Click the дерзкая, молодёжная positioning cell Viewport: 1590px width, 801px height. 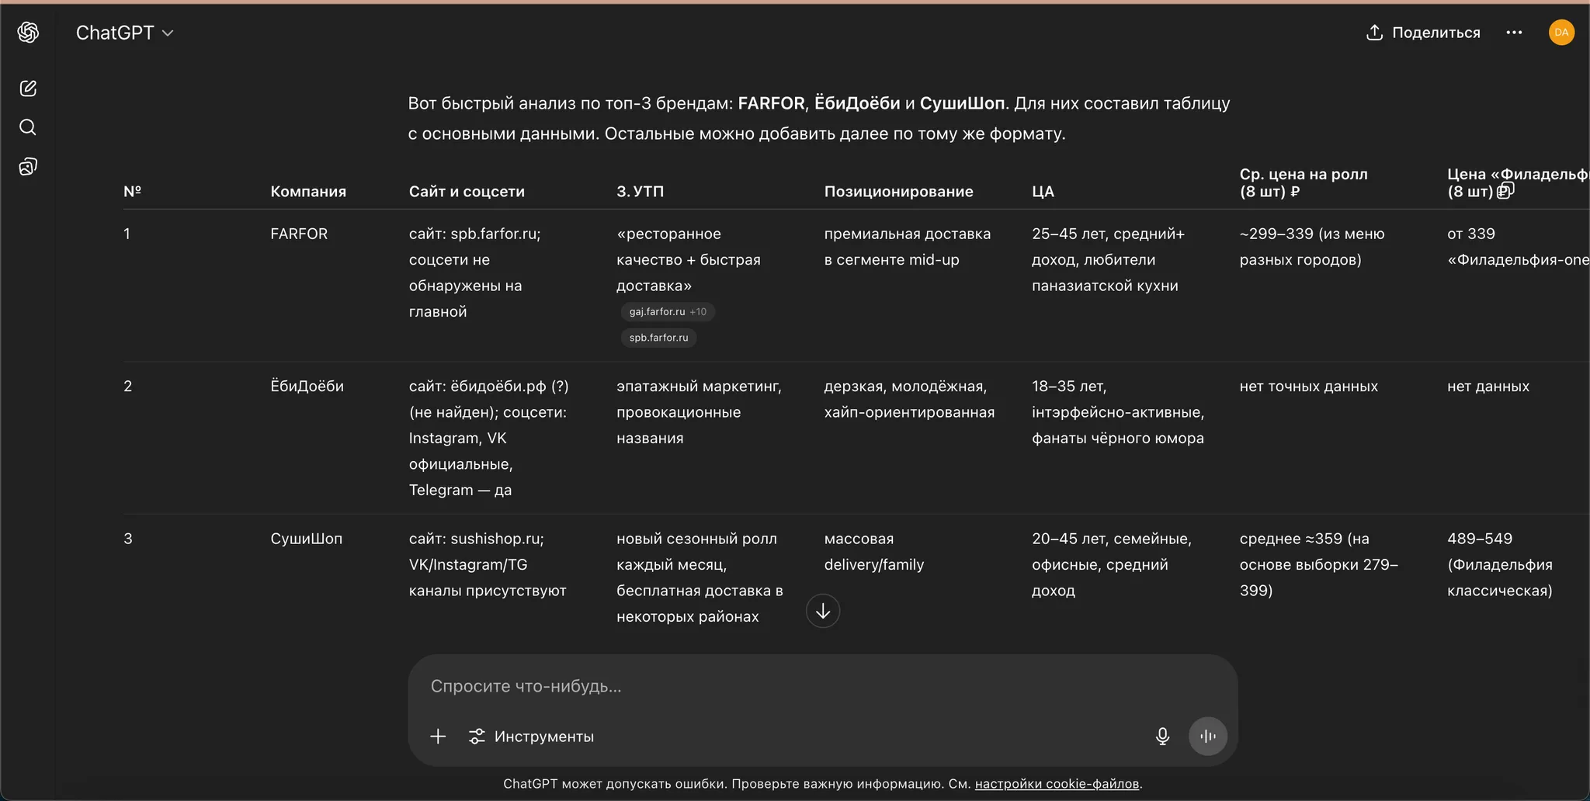pyautogui.click(x=909, y=399)
